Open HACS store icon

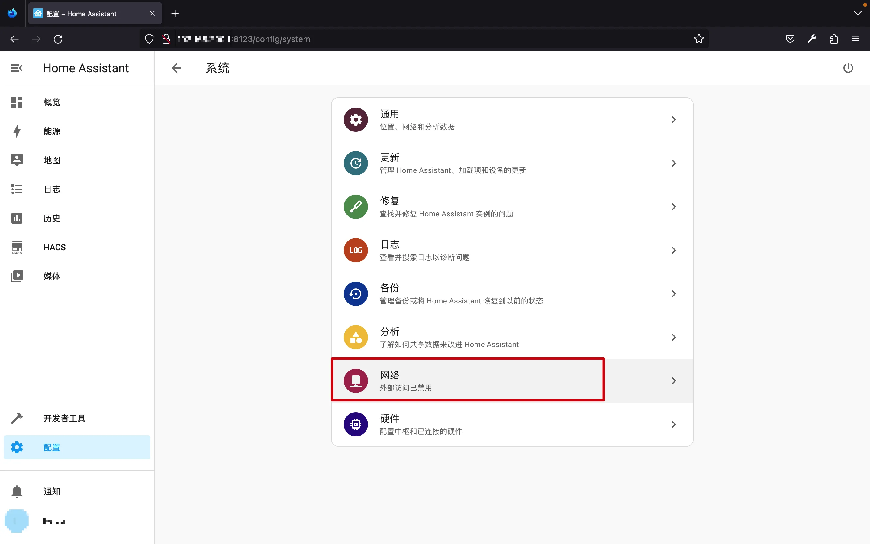point(17,247)
